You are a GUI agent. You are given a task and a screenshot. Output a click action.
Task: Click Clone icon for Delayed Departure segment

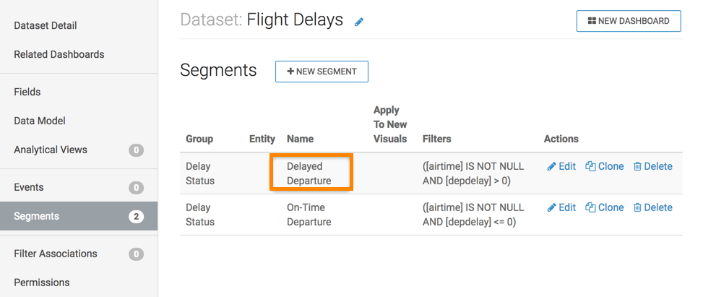(590, 166)
